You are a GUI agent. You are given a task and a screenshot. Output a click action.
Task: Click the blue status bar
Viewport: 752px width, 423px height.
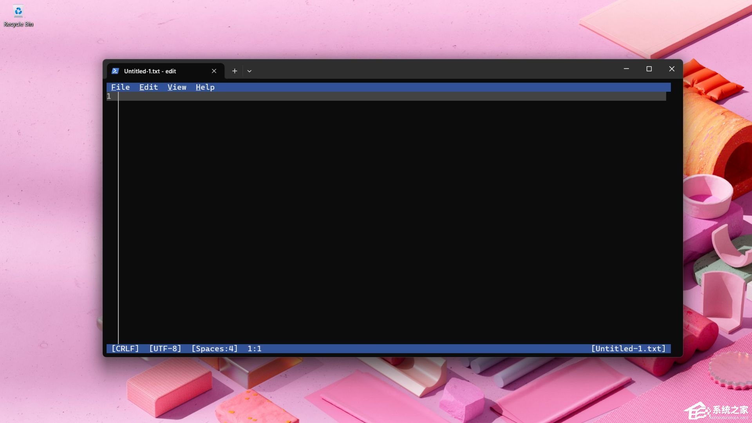click(392, 348)
